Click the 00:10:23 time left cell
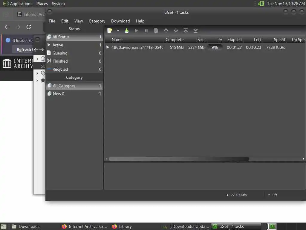The height and width of the screenshot is (230, 306). 253,47
